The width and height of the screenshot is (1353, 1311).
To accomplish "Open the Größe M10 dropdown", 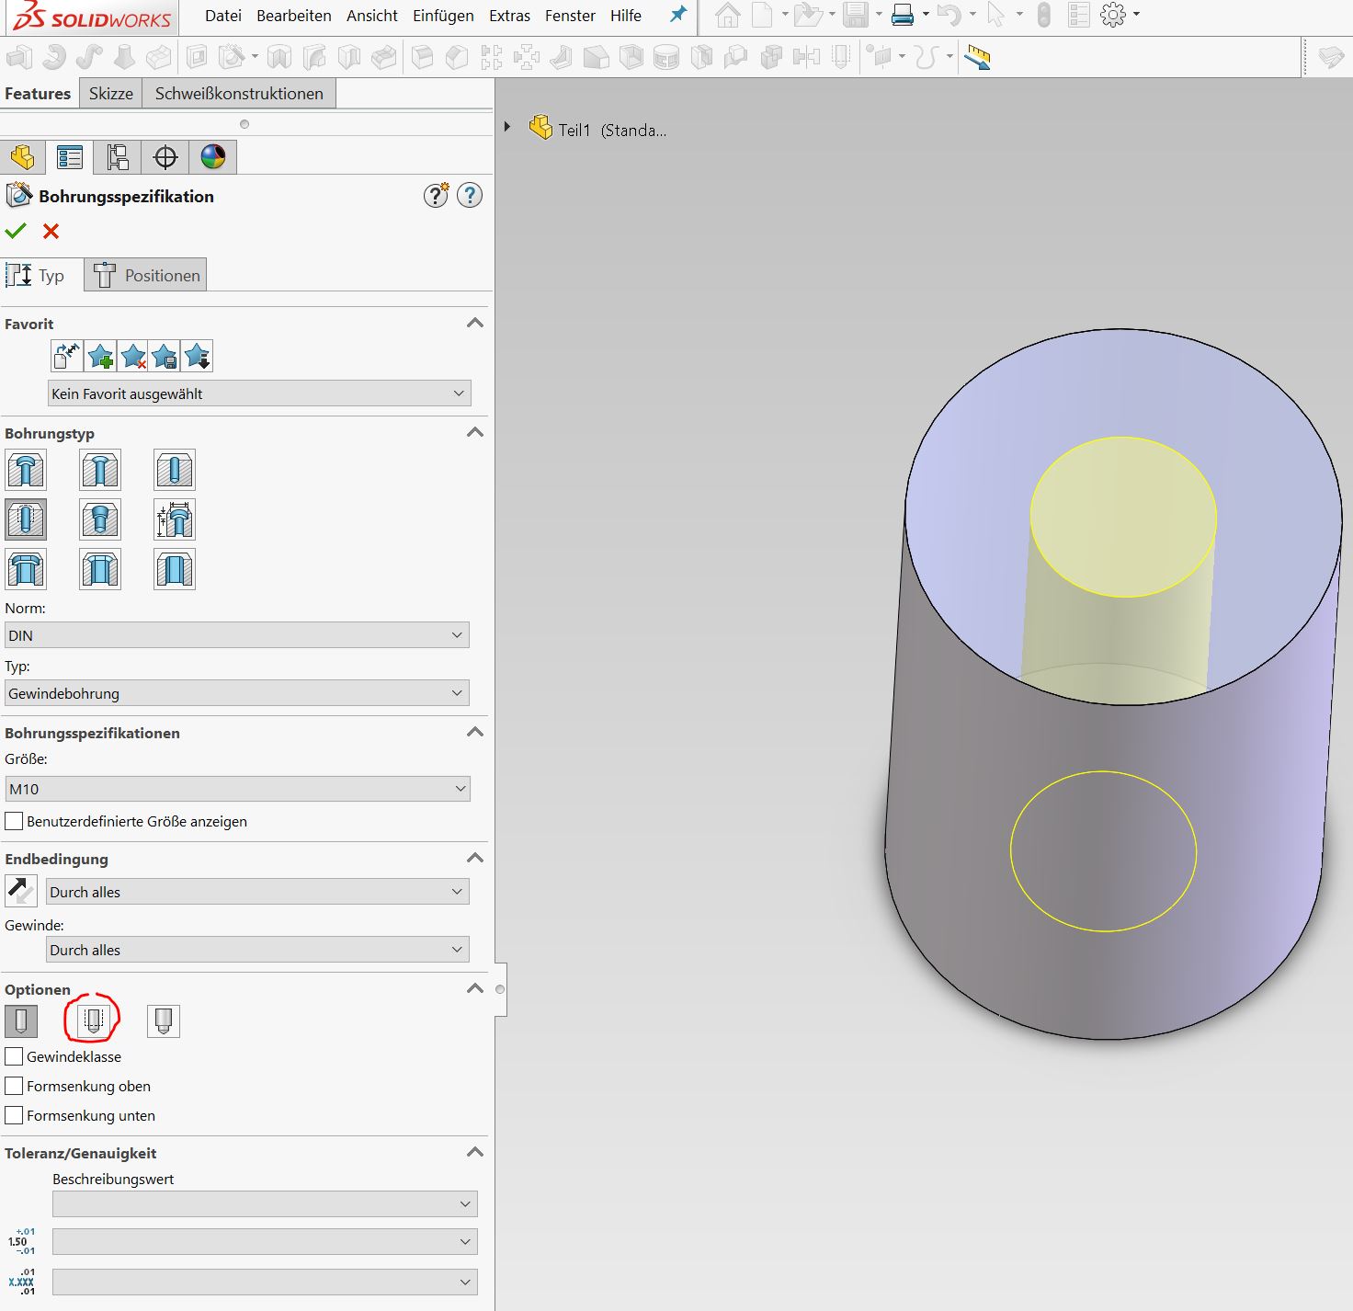I will pos(237,789).
